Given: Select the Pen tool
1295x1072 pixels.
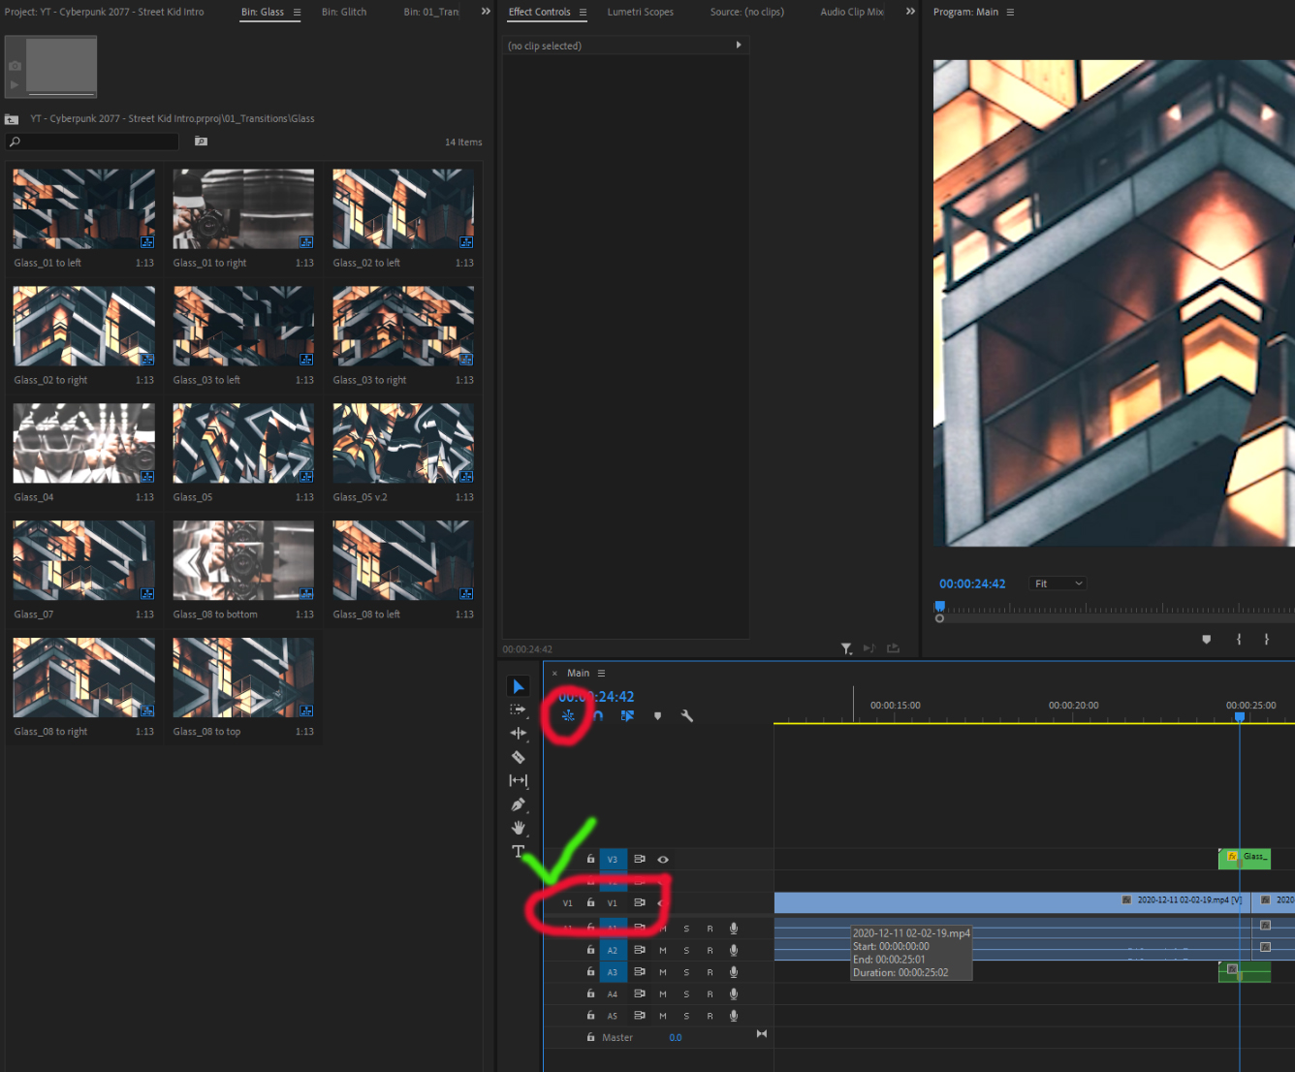Looking at the screenshot, I should coord(519,804).
